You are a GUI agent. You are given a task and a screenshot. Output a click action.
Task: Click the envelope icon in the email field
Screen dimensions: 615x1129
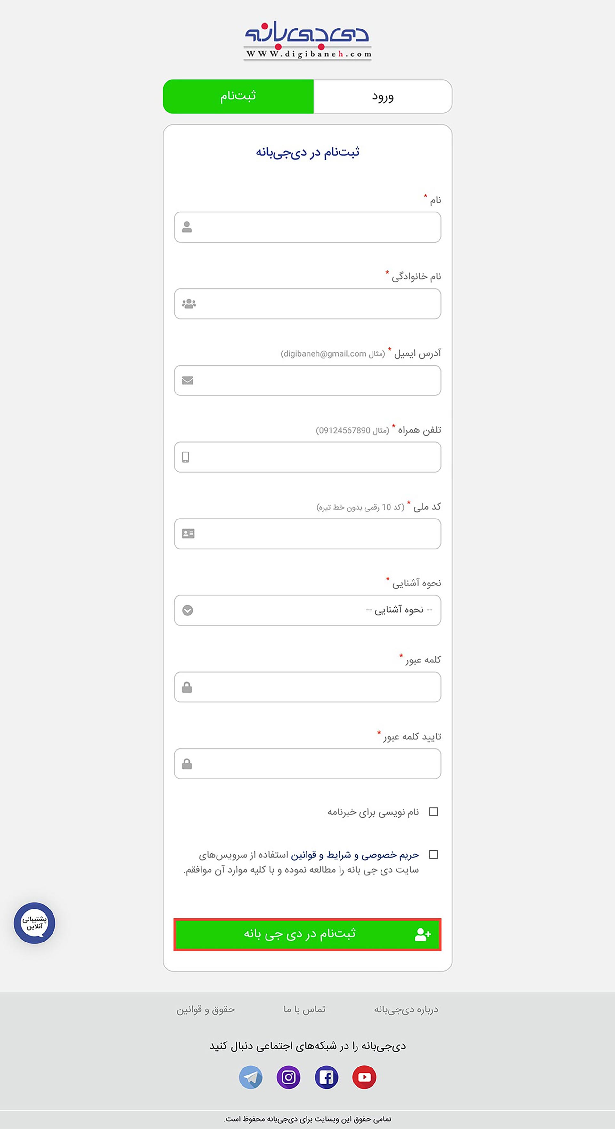pyautogui.click(x=187, y=380)
